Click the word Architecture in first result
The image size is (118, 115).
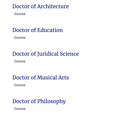click(53, 6)
